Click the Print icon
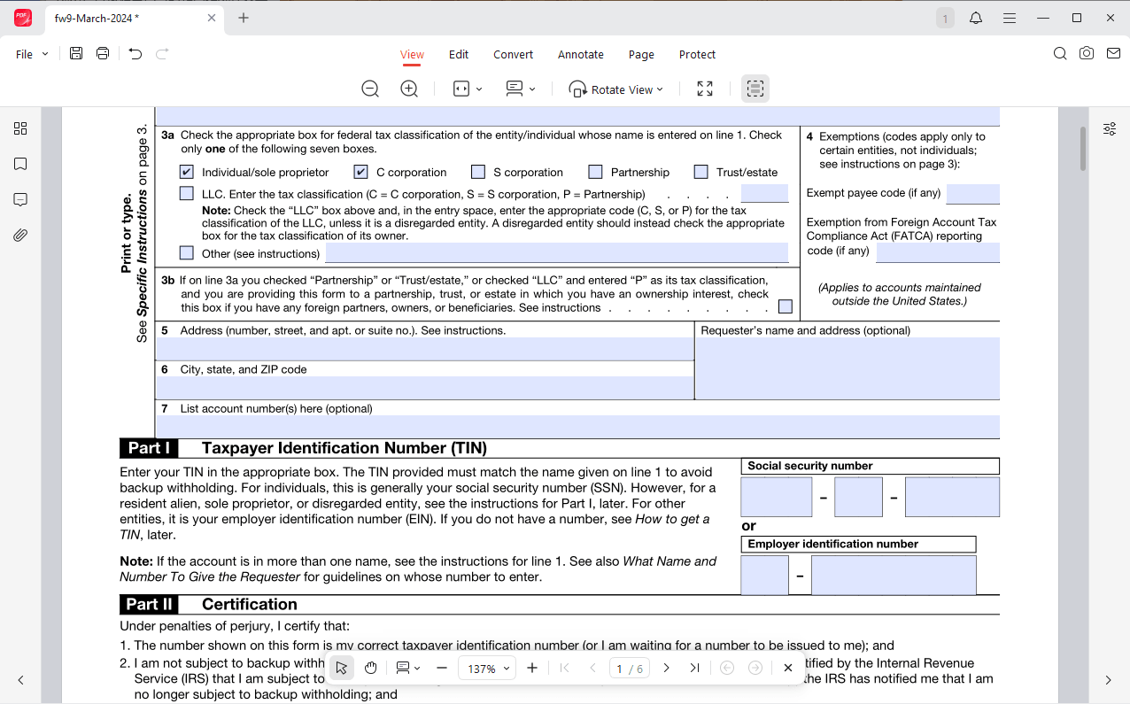This screenshot has width=1130, height=704. coord(103,54)
